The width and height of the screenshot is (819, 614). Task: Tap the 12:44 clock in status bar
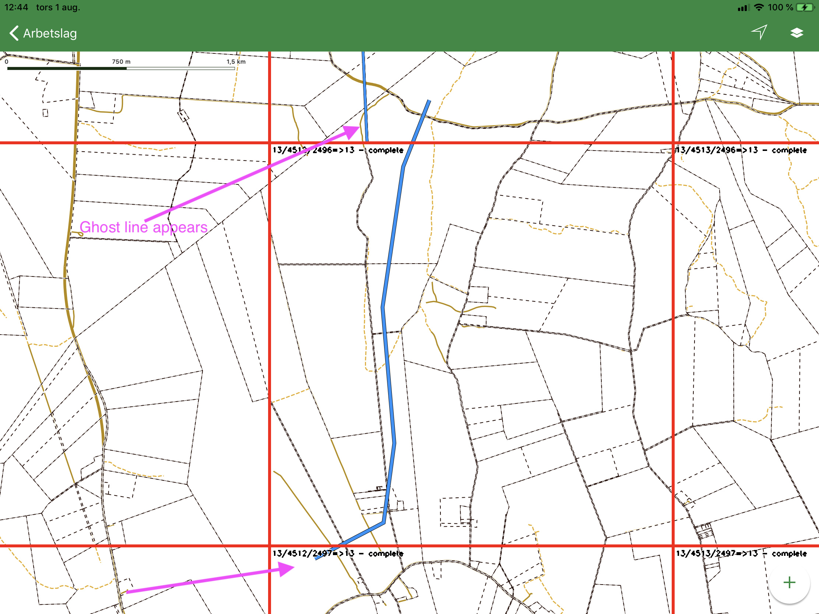pyautogui.click(x=16, y=7)
